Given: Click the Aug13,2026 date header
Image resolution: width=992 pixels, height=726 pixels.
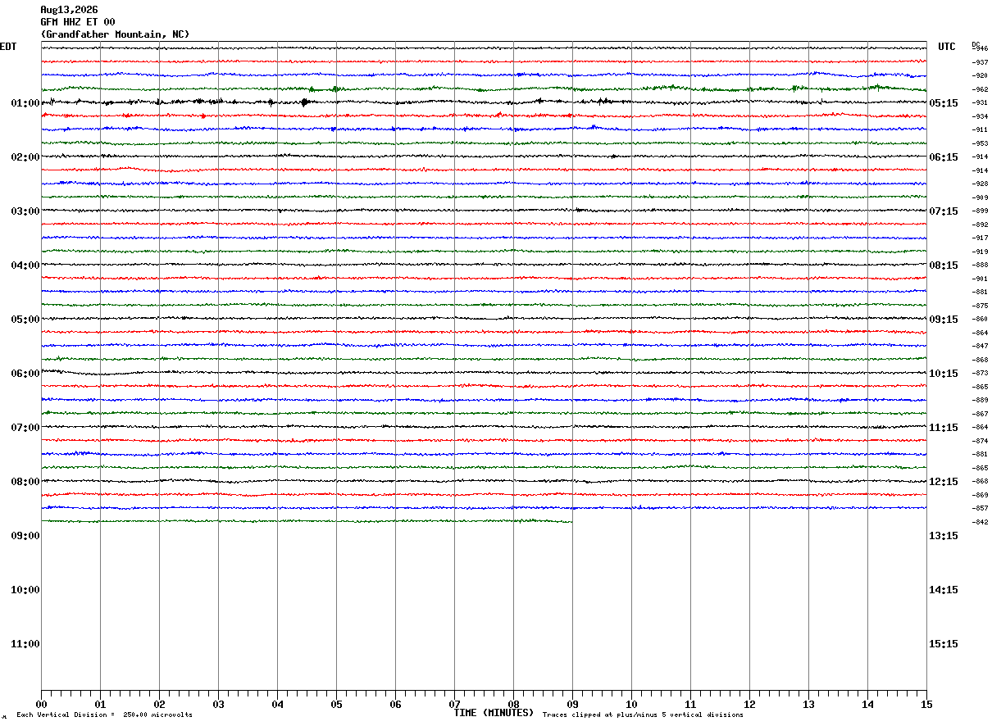Looking at the screenshot, I should click(x=69, y=10).
